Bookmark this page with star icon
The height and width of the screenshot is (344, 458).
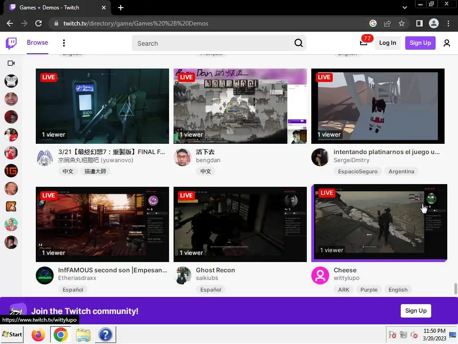tap(402, 23)
